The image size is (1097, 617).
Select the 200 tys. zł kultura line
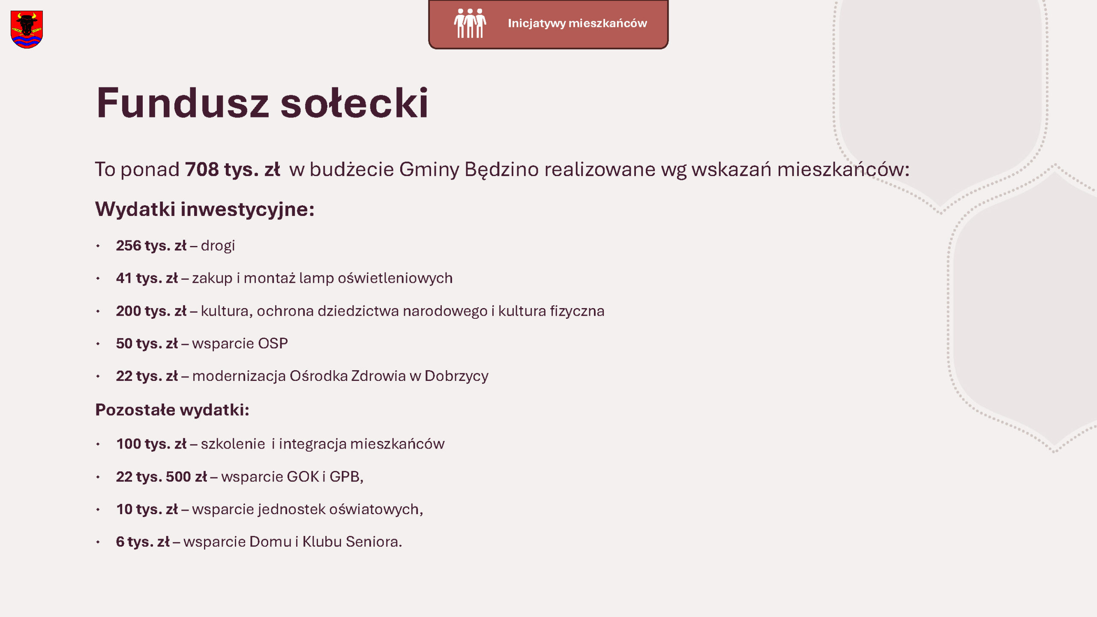360,311
